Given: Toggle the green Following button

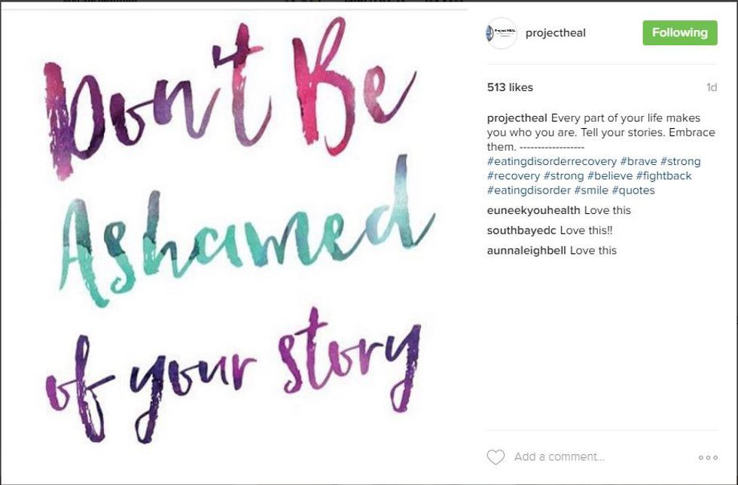Looking at the screenshot, I should click(x=679, y=33).
